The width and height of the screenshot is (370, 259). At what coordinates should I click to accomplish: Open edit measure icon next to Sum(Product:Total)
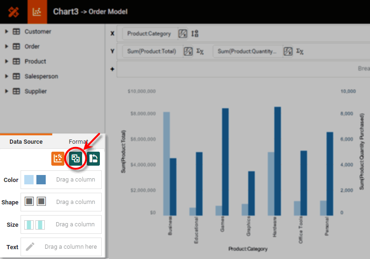click(188, 51)
